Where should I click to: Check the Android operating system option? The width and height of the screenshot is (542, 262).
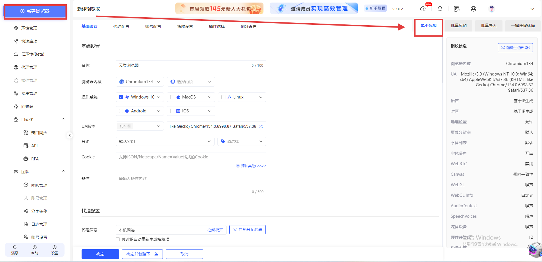coord(121,111)
